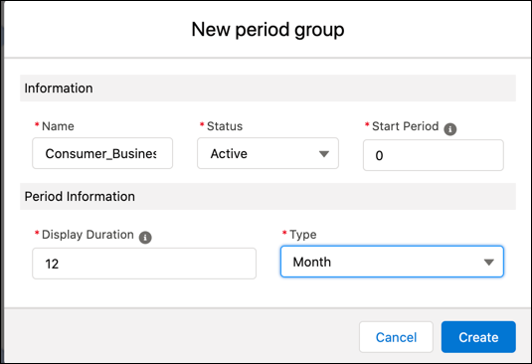Open the Type dropdown showing Month
The width and height of the screenshot is (532, 364).
click(x=392, y=262)
